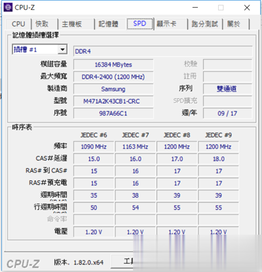The height and width of the screenshot is (272, 262).
Task: Open the 快取 tab
Action: pos(42,24)
